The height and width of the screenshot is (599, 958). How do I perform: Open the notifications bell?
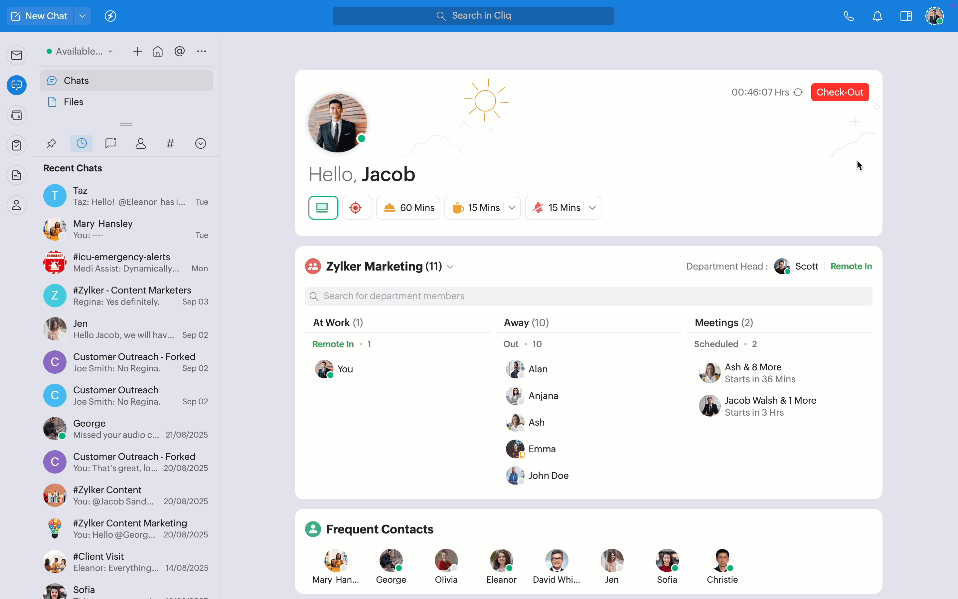(x=877, y=16)
